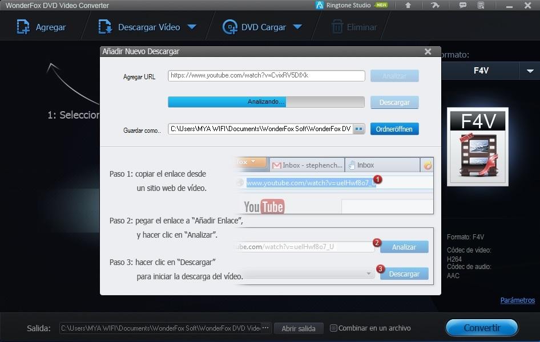Open the F4V output format dropdown
Image resolution: width=540 pixels, height=342 pixels.
pos(526,71)
